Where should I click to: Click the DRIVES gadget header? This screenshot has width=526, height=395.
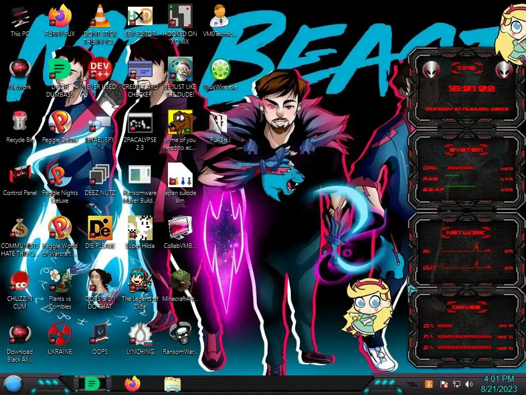pyautogui.click(x=466, y=307)
